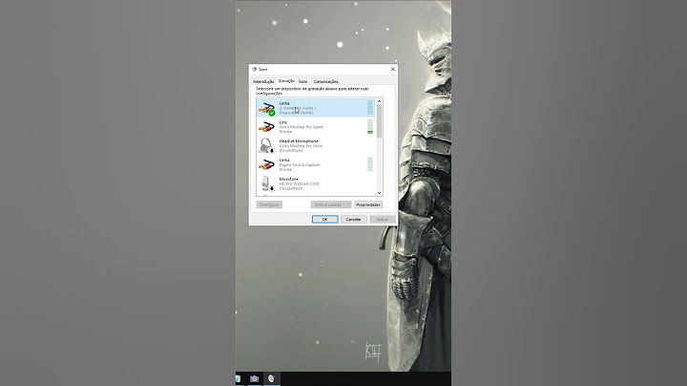Screen dimensions: 687x386
Task: Expand the Definir padrão dropdown arrow
Action: [x=349, y=204]
